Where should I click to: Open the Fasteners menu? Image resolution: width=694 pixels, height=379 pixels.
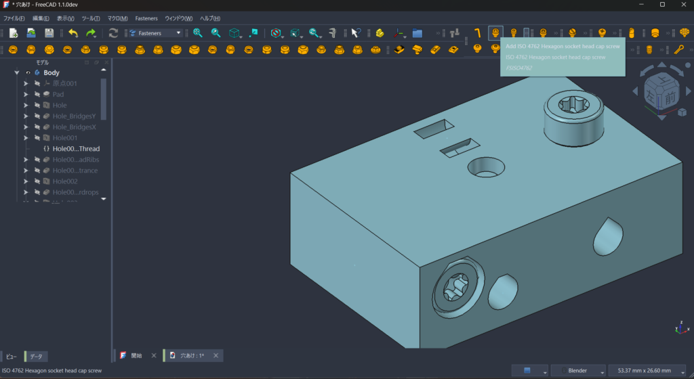pyautogui.click(x=146, y=18)
